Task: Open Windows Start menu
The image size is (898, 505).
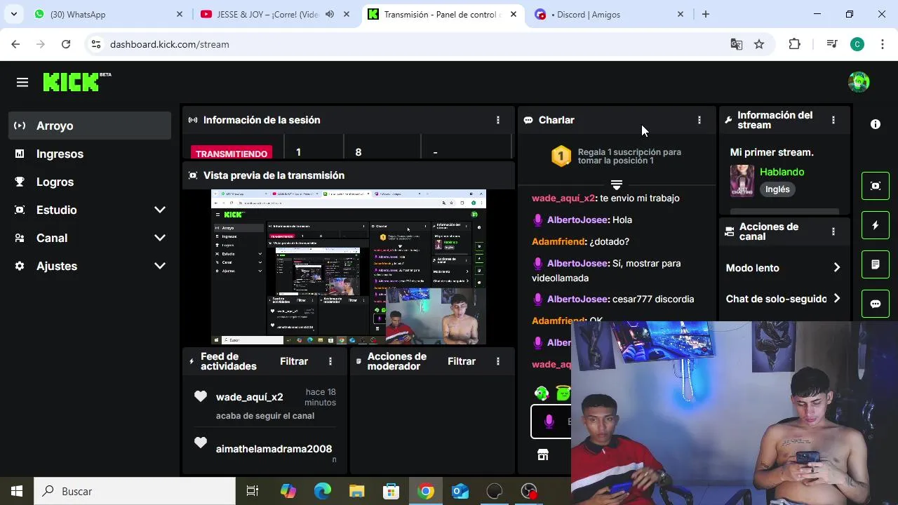Action: pos(17,491)
